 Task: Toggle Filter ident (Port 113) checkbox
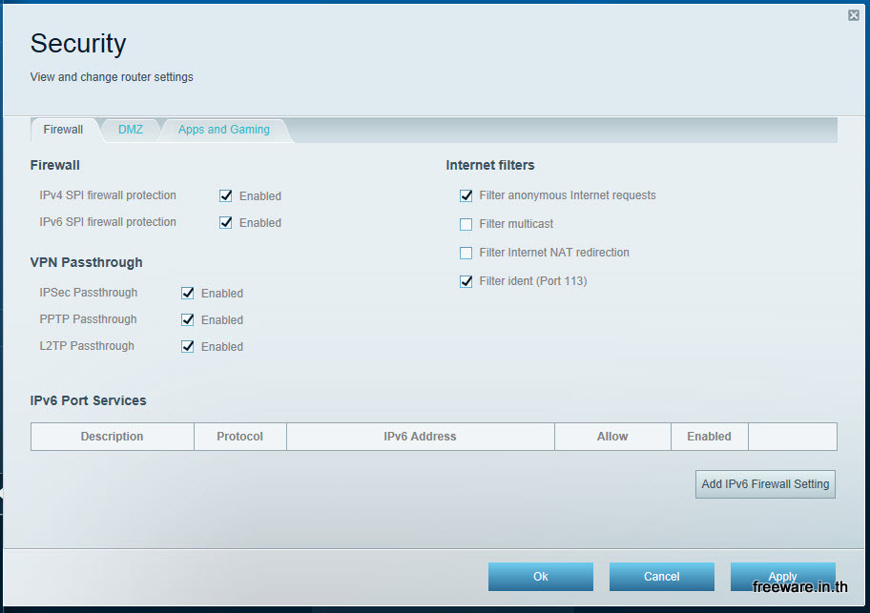466,281
